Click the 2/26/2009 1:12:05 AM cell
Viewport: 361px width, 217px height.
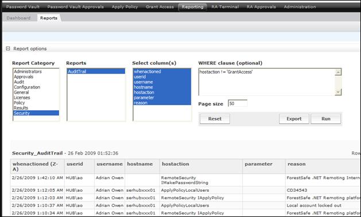click(x=37, y=190)
